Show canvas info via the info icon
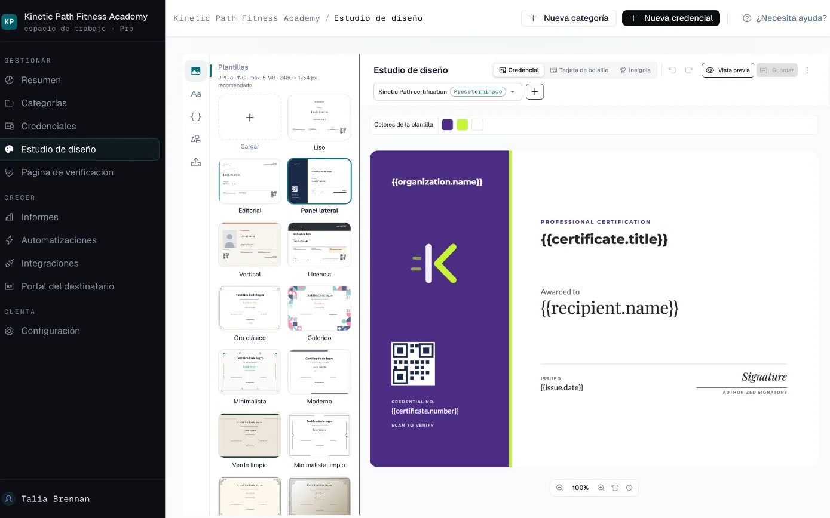The image size is (830, 518). point(629,488)
